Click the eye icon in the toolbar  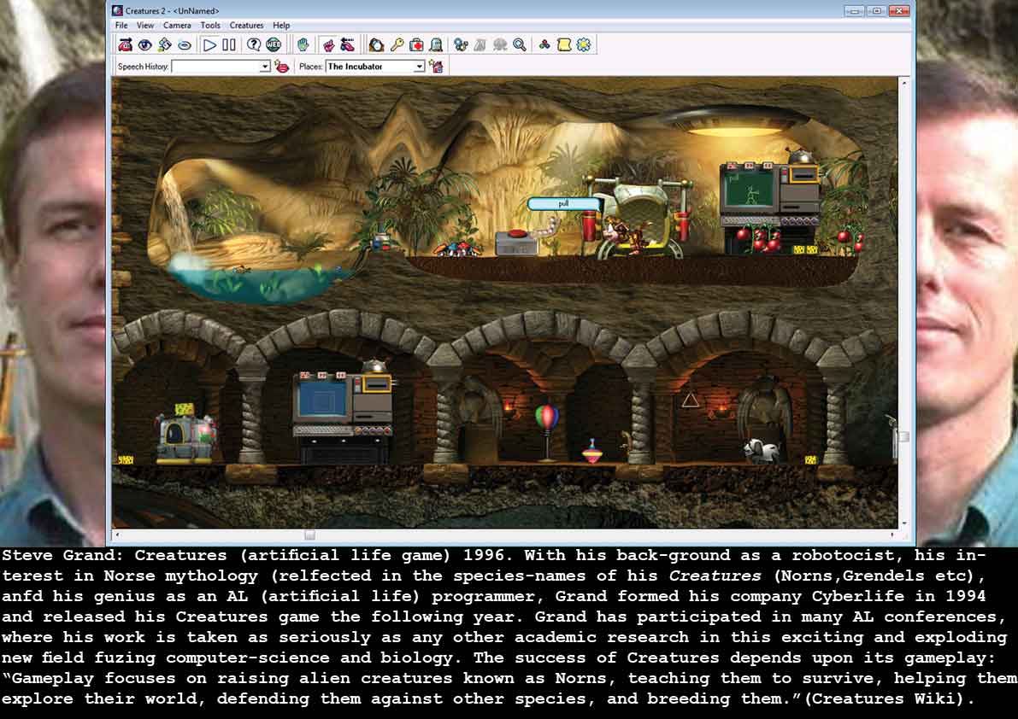coord(144,45)
